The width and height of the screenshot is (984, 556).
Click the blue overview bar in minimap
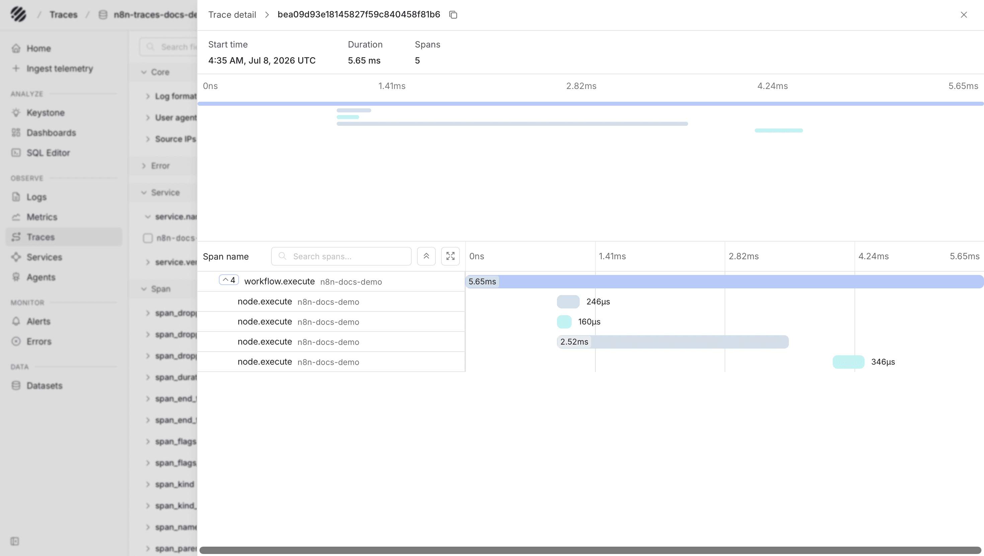coord(590,103)
